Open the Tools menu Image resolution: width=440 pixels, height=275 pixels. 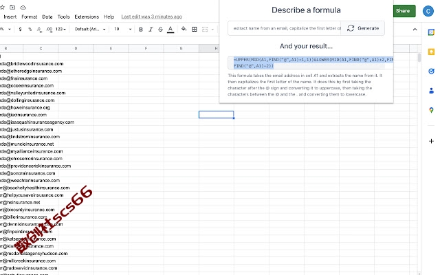pos(63,16)
